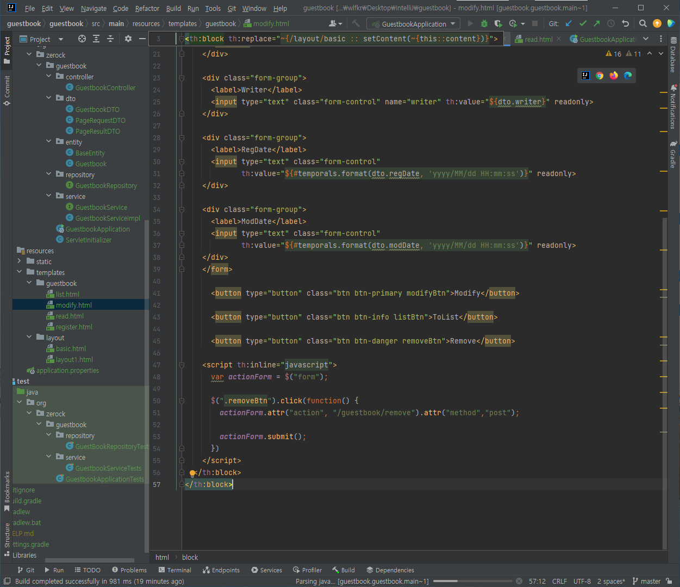Collapse the layout folder

(29, 338)
